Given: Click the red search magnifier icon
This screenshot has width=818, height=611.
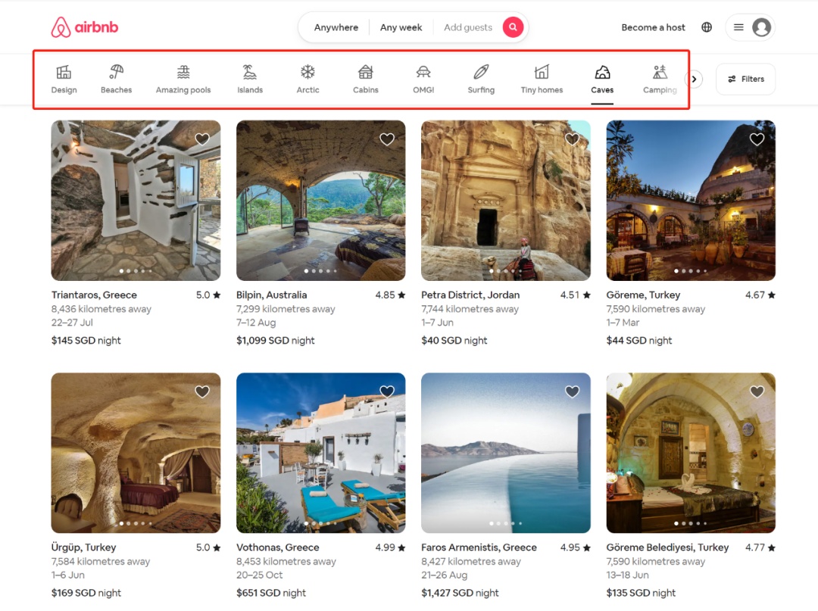Looking at the screenshot, I should pos(513,27).
